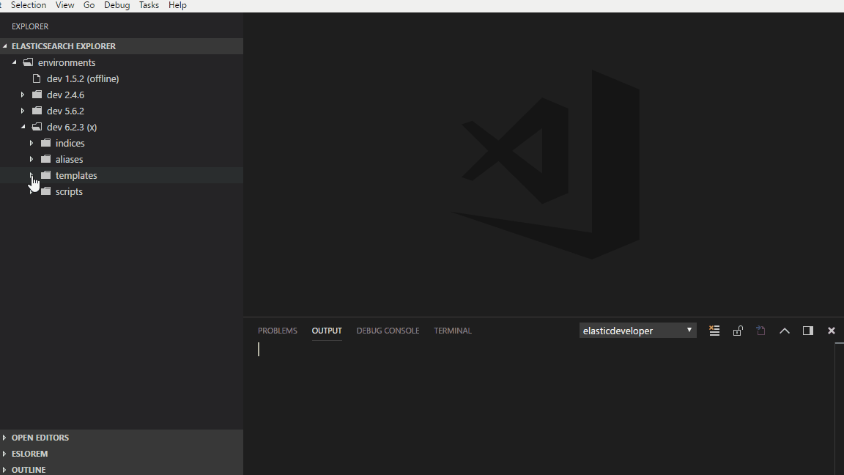The width and height of the screenshot is (844, 475).
Task: Select the scripts tree label
Action: pos(69,192)
